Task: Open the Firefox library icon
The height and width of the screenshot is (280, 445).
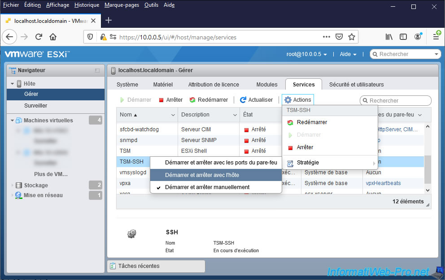Action: click(x=389, y=37)
